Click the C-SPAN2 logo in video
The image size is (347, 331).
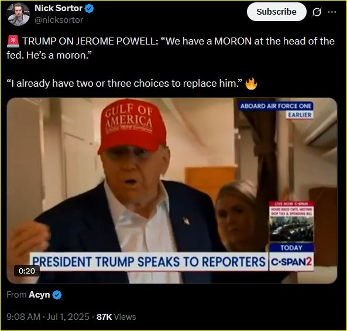pyautogui.click(x=291, y=262)
